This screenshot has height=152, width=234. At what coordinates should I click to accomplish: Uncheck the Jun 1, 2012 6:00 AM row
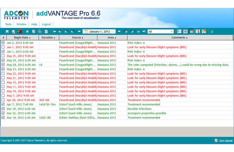click(3, 51)
